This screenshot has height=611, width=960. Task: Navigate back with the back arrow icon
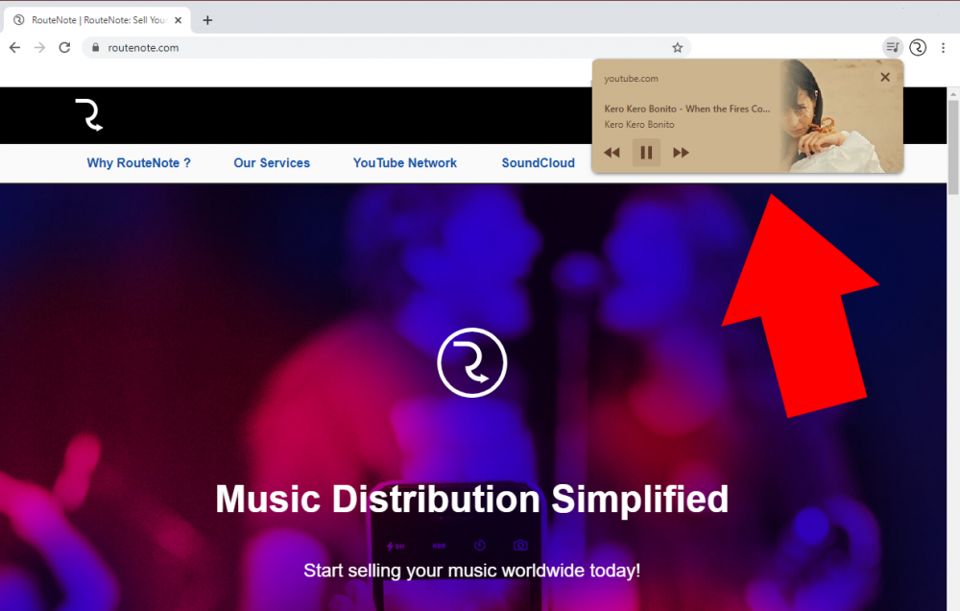pos(13,46)
